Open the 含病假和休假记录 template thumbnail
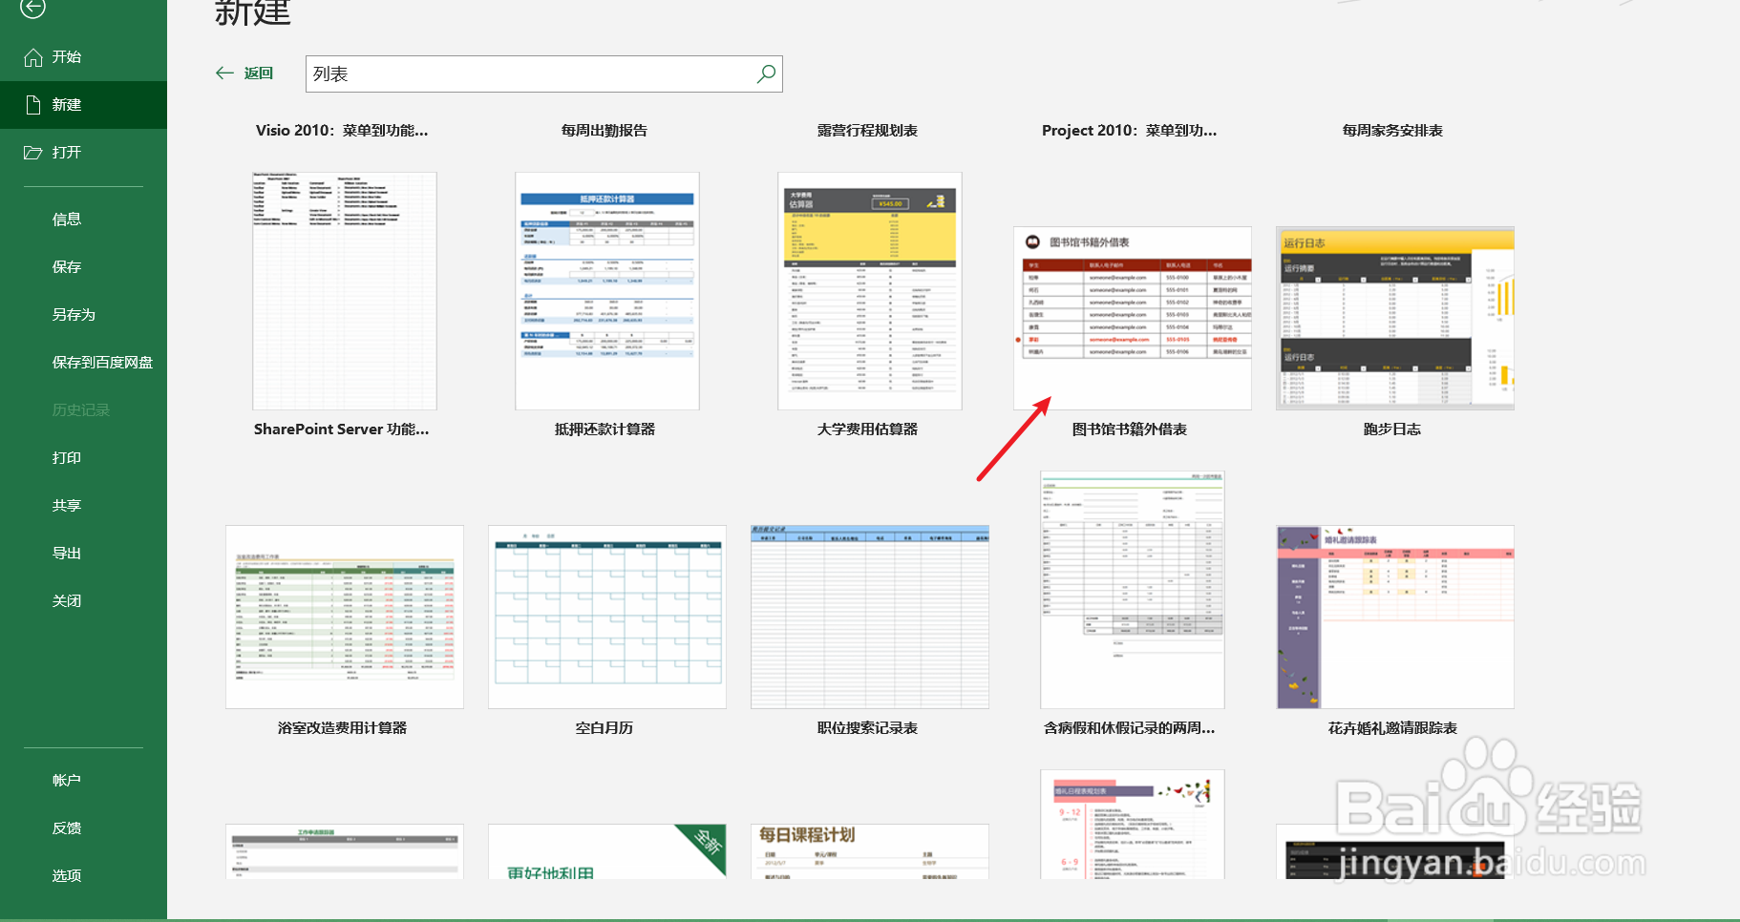 click(1133, 590)
